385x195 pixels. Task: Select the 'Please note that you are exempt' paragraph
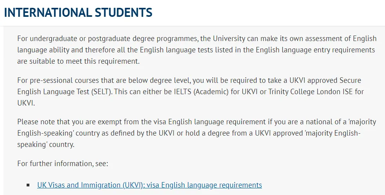coord(197,133)
